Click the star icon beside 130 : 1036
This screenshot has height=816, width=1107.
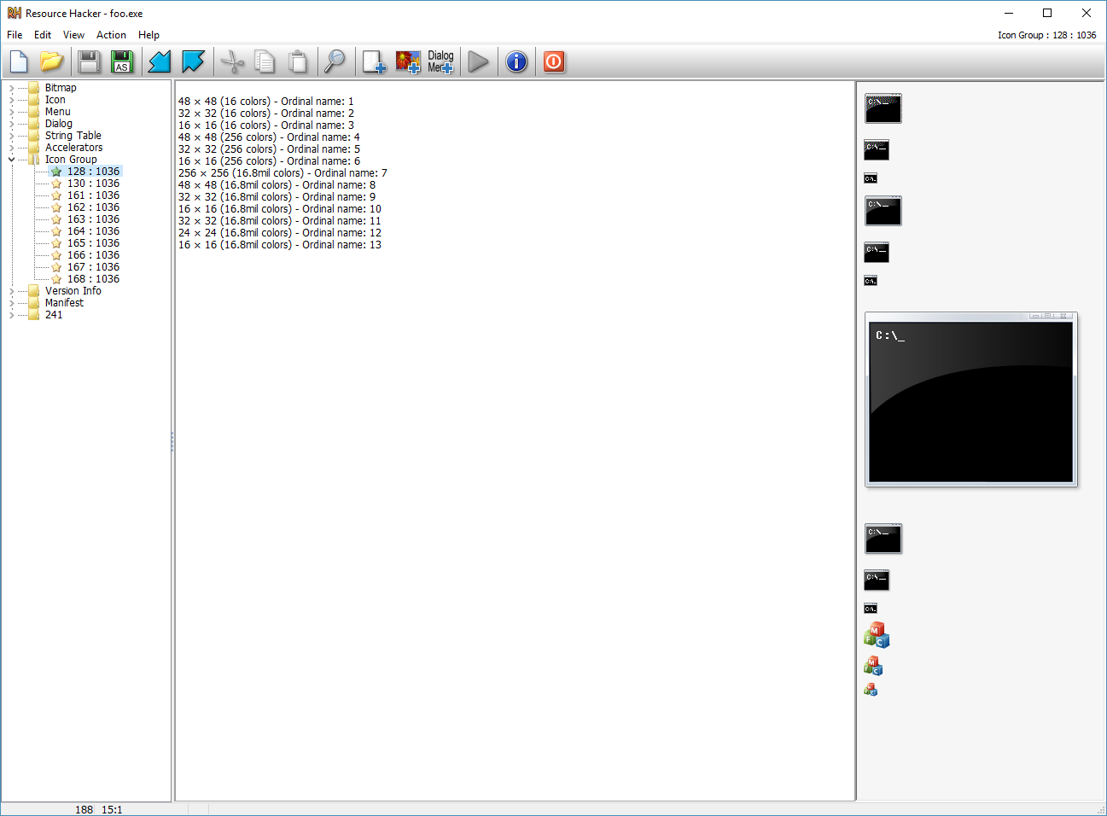pyautogui.click(x=56, y=184)
